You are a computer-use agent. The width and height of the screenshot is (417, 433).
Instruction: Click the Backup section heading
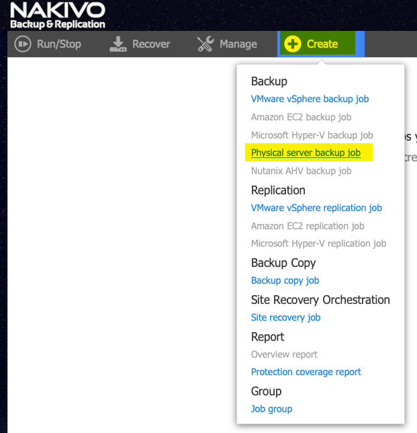(269, 81)
